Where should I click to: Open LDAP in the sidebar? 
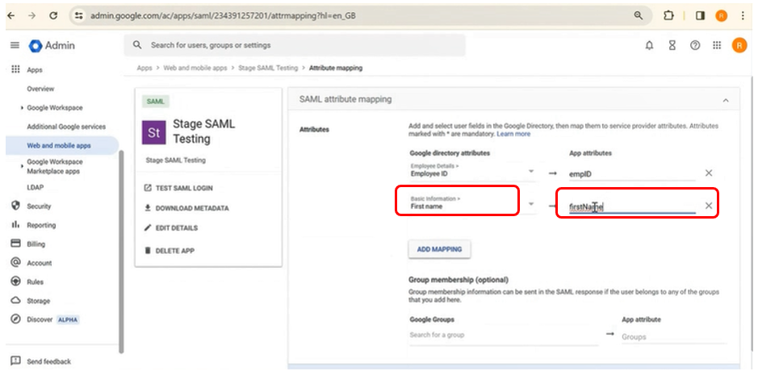click(36, 187)
